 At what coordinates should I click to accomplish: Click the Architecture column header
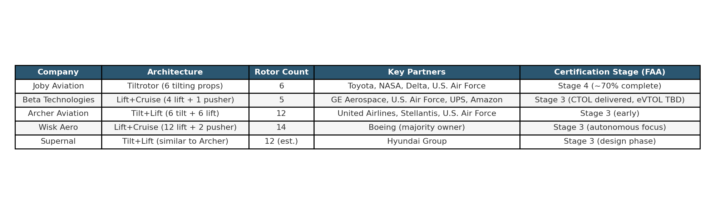(175, 72)
